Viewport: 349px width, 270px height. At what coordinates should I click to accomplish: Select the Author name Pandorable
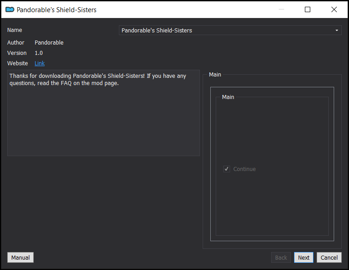coord(49,43)
